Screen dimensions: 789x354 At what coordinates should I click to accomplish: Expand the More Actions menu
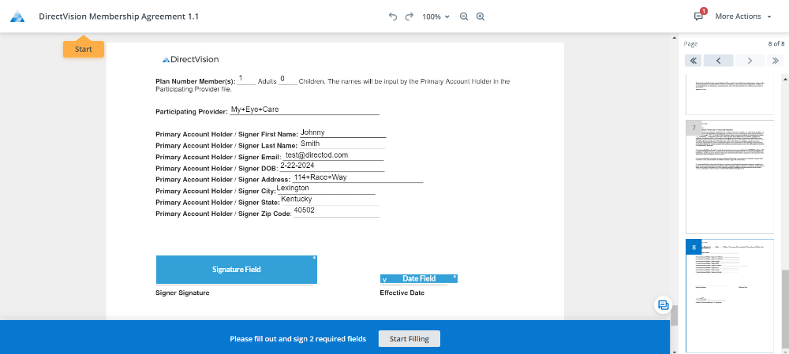pyautogui.click(x=742, y=17)
